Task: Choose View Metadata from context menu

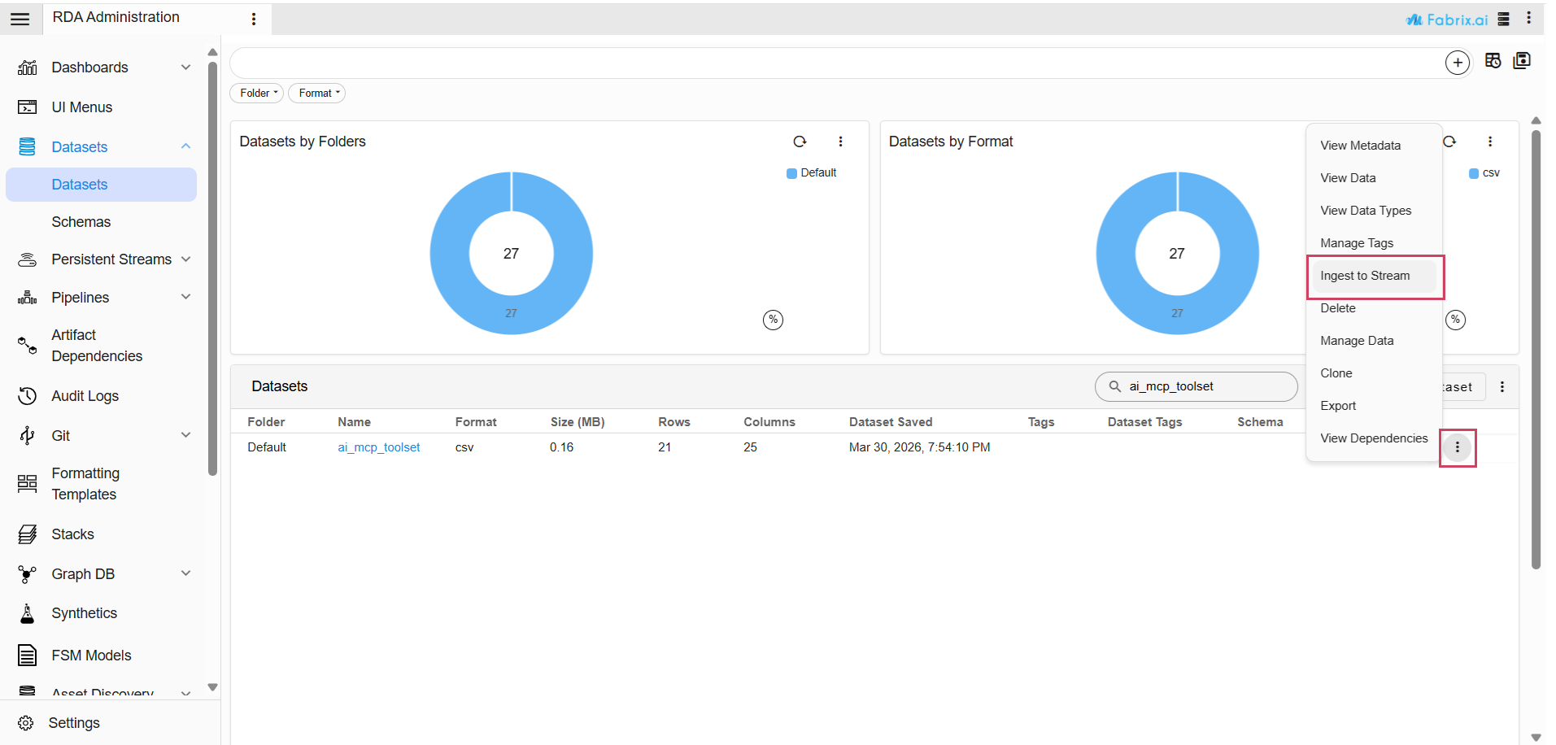Action: (x=1360, y=146)
